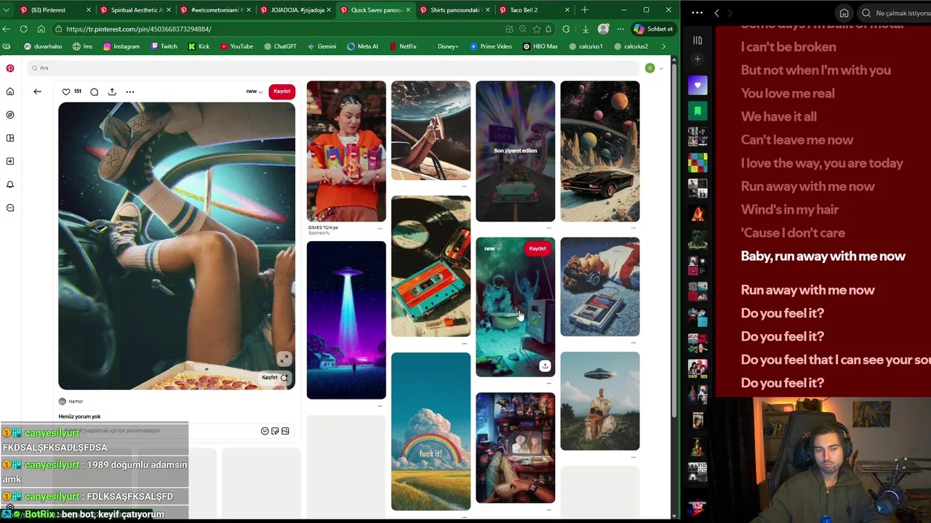
Task: Open the explore compass icon in Pinterest sidebar
Action: pyautogui.click(x=10, y=115)
